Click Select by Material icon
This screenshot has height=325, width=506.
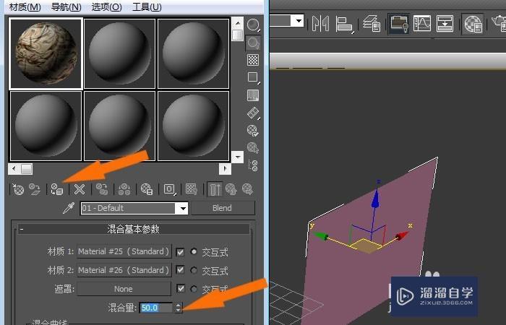point(253,148)
